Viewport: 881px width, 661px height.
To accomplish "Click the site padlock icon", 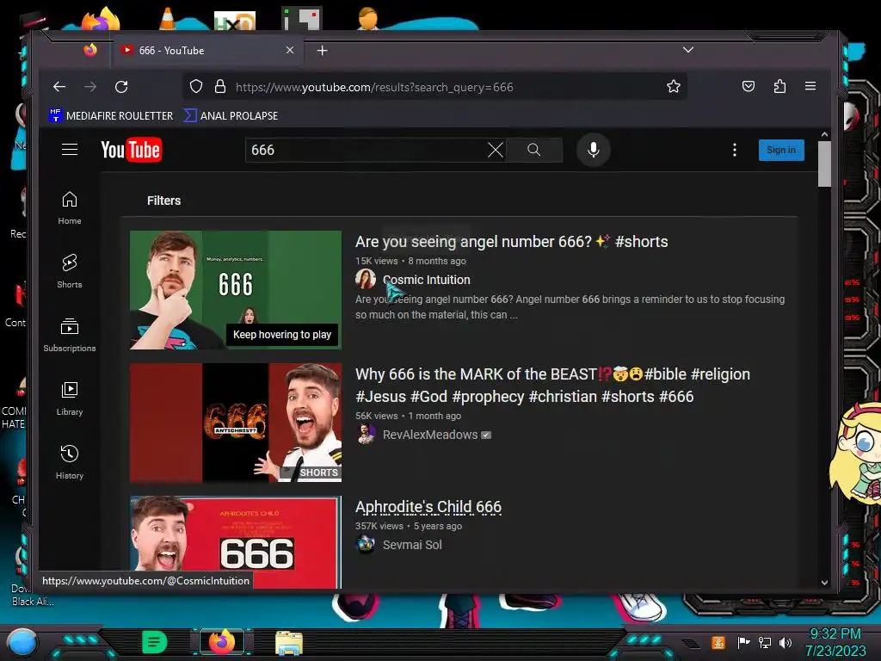I will click(220, 87).
